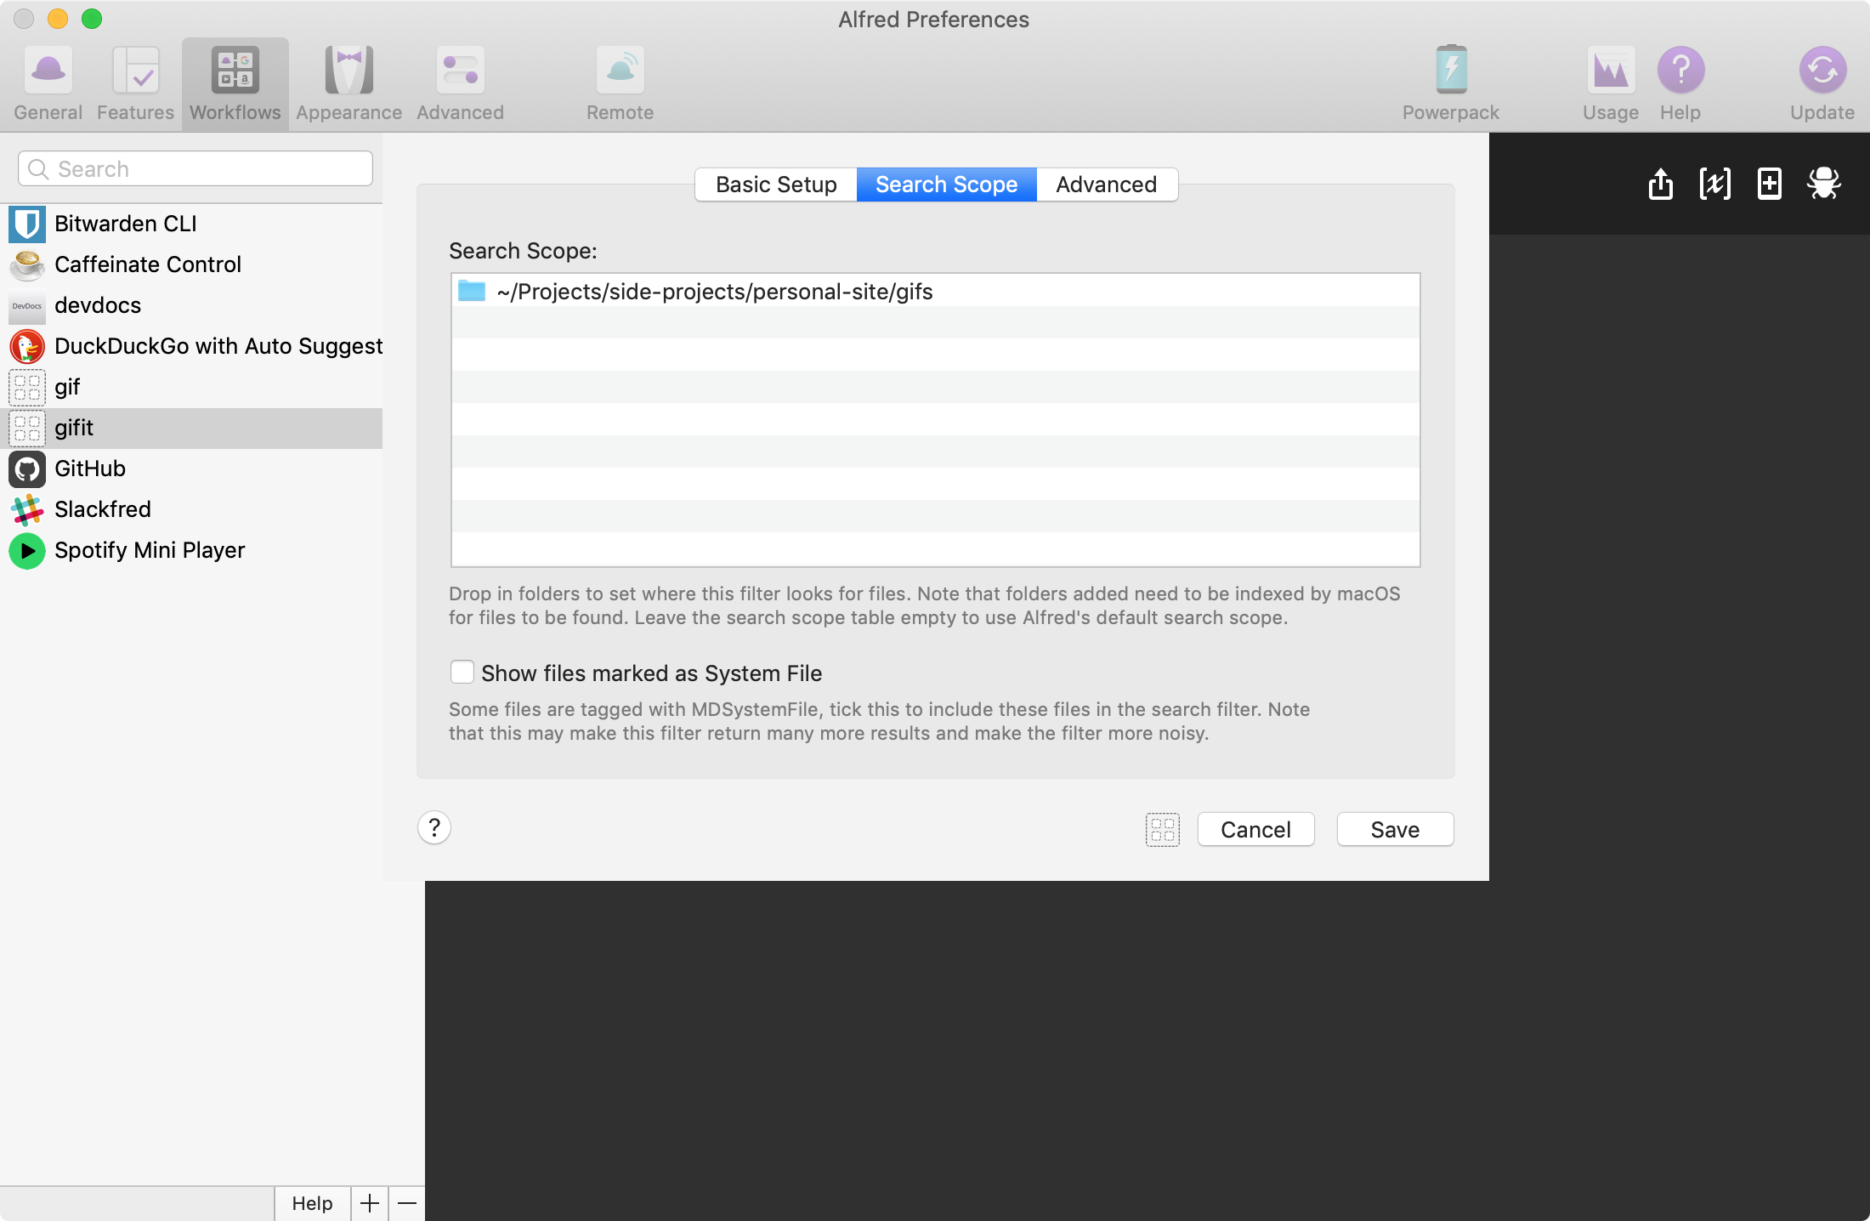The width and height of the screenshot is (1870, 1221).
Task: Open the Usage statistics pane
Action: click(1610, 83)
